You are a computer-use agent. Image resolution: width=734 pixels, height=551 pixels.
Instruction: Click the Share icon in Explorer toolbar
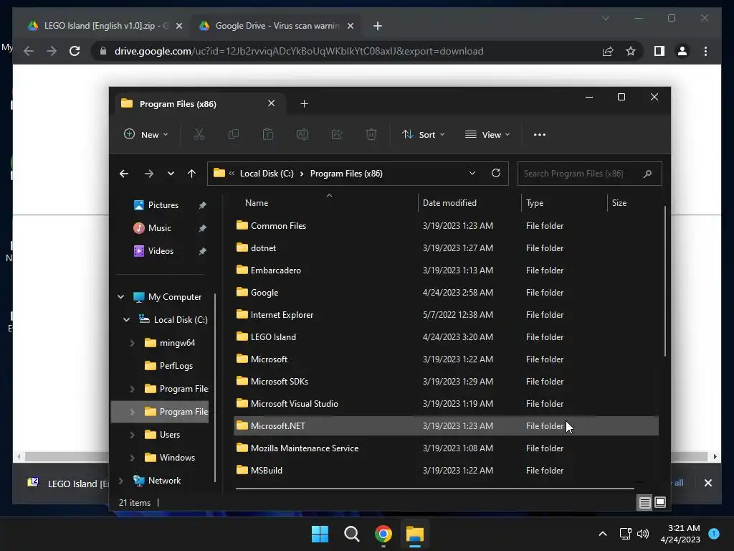point(337,134)
